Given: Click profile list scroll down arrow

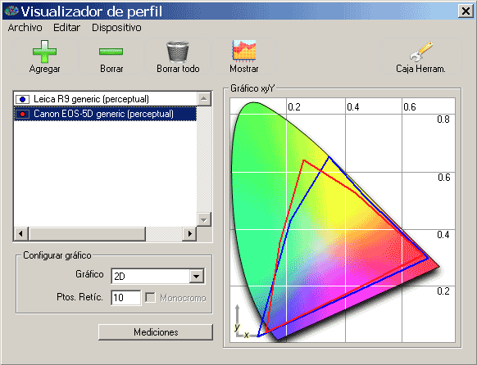Looking at the screenshot, I should click(x=204, y=219).
